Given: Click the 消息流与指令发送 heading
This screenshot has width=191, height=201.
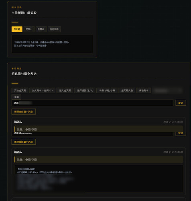Looking at the screenshot, I should tap(24, 74).
